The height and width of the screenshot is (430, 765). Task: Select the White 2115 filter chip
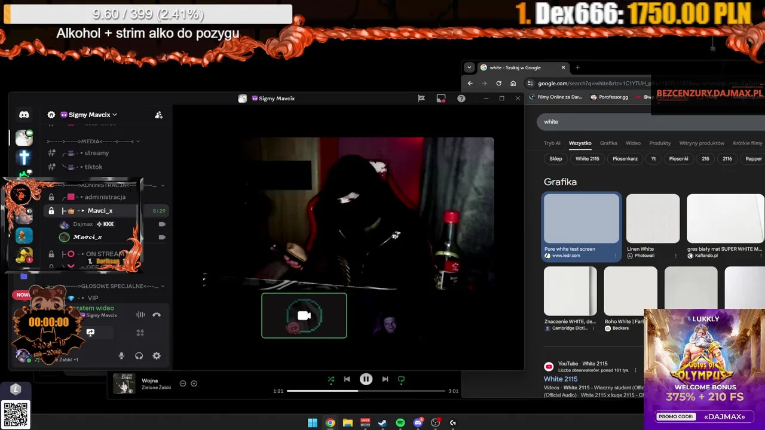(587, 159)
